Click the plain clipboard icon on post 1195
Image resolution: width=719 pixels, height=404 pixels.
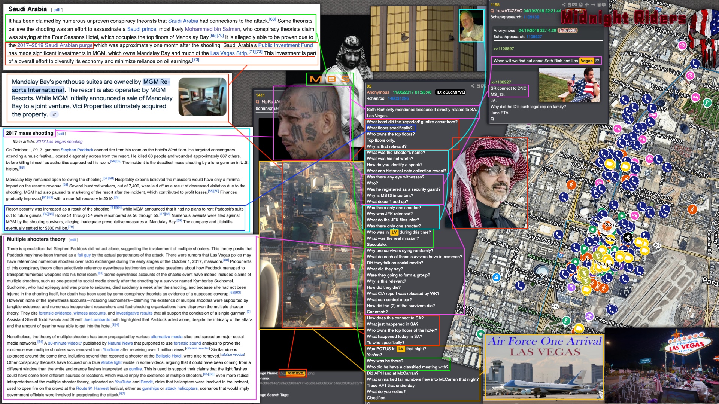(x=599, y=4)
